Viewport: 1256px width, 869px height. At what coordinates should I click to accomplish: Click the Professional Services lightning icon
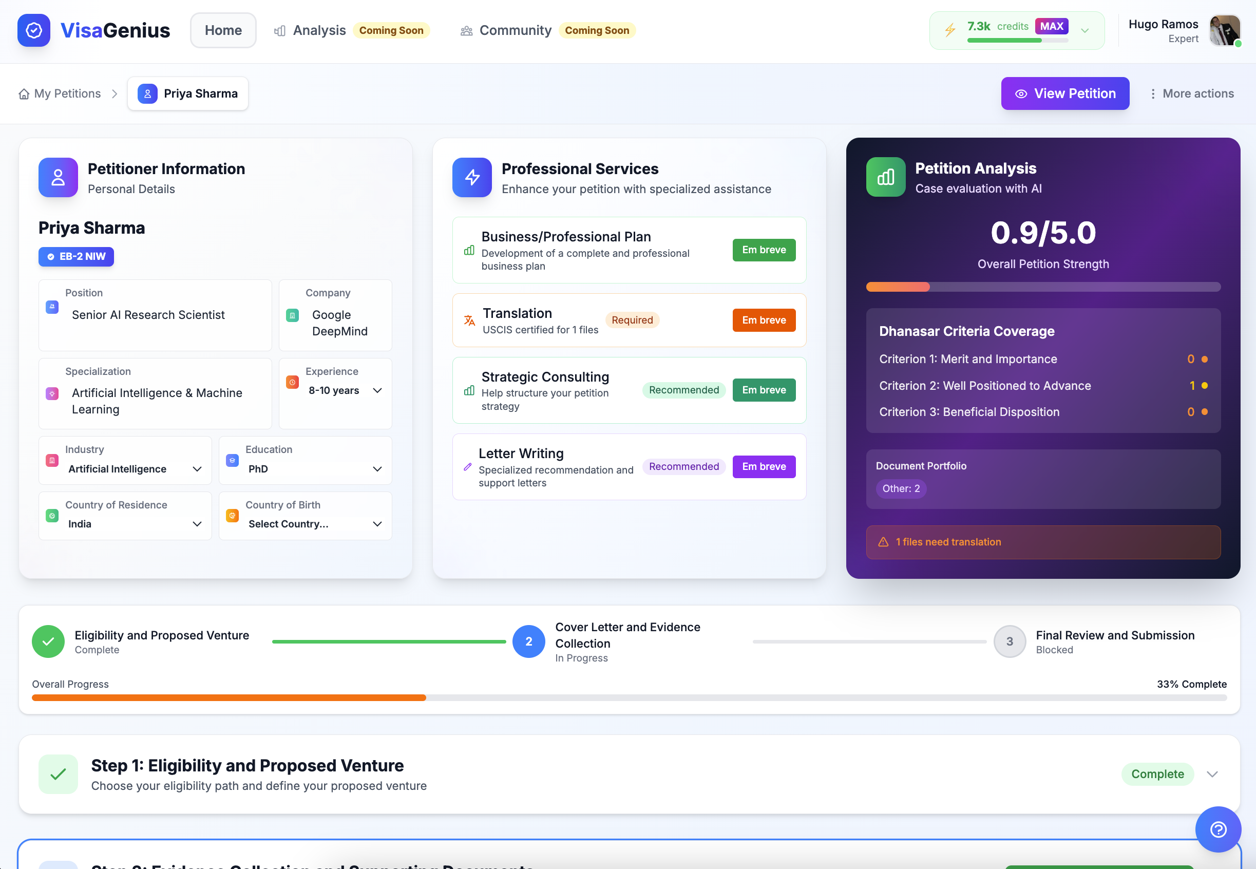[472, 178]
